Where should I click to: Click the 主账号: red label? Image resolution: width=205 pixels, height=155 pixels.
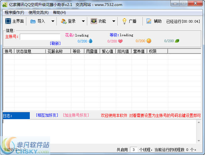pos(12,36)
